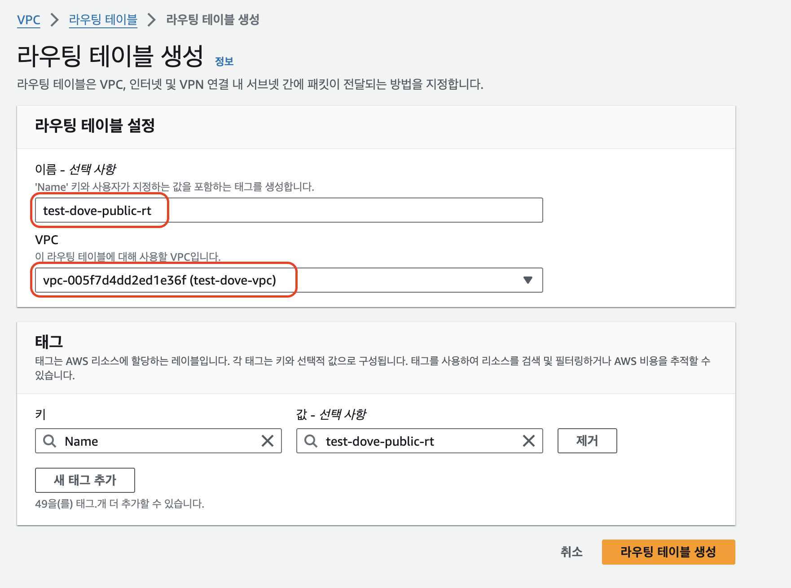Click the 값 - 선택 사항 label
This screenshot has width=791, height=588.
(x=331, y=414)
